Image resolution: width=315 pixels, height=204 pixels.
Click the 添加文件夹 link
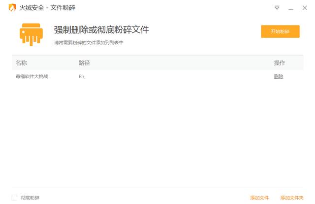click(292, 198)
